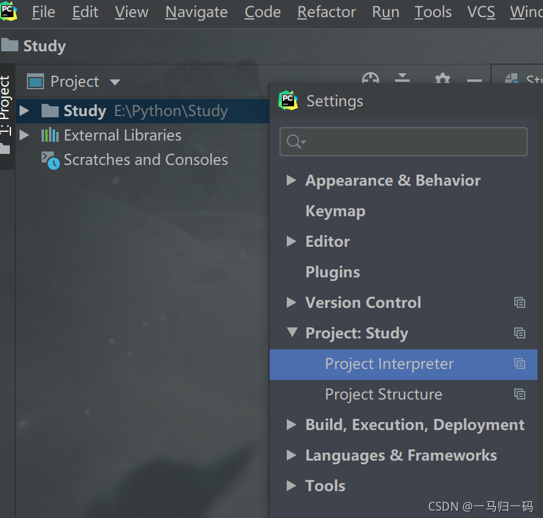Click the copy icon beside Version Control

coord(519,302)
